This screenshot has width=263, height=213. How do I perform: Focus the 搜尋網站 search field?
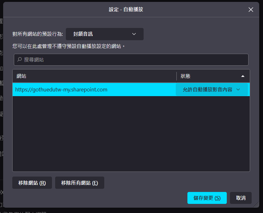[x=131, y=60]
